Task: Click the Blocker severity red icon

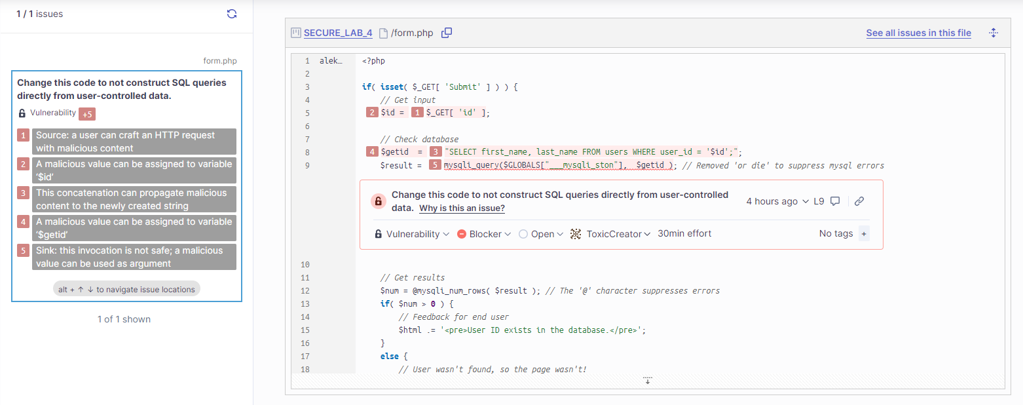Action: point(462,234)
